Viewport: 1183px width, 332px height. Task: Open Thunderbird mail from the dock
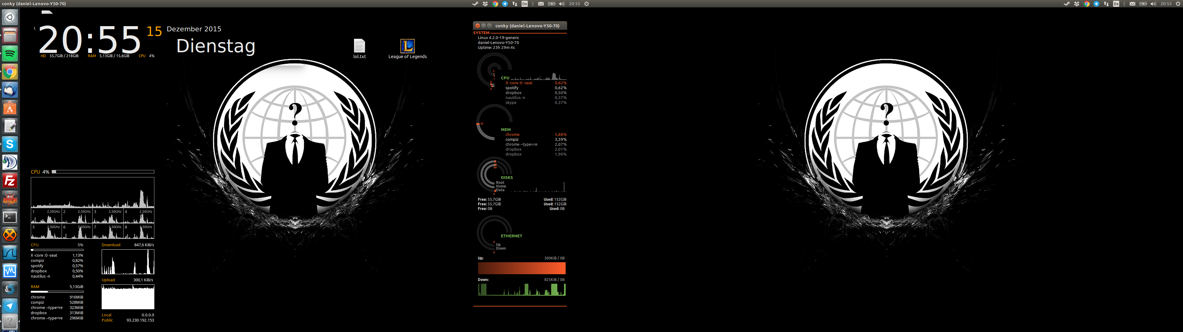point(10,90)
